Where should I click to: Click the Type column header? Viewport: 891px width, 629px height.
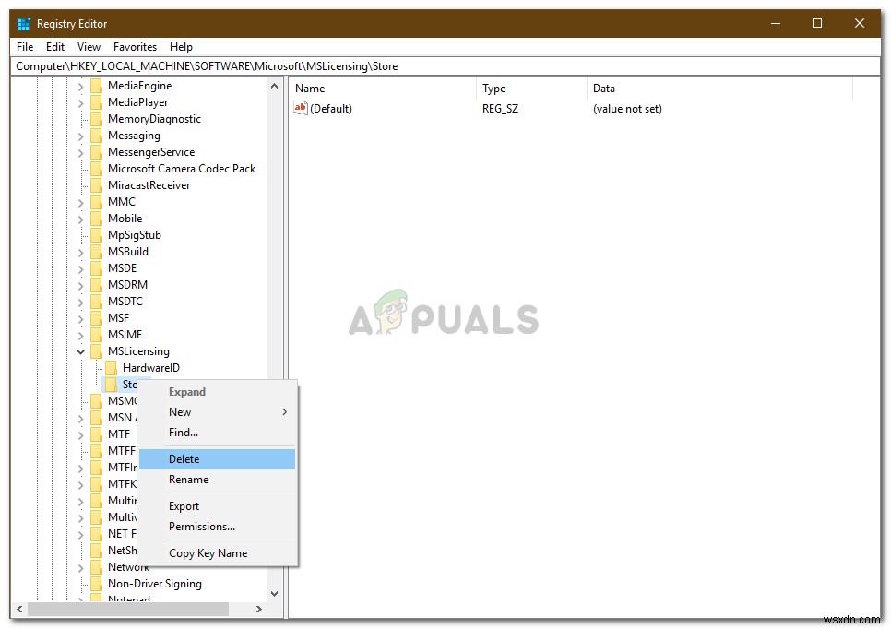coord(531,88)
